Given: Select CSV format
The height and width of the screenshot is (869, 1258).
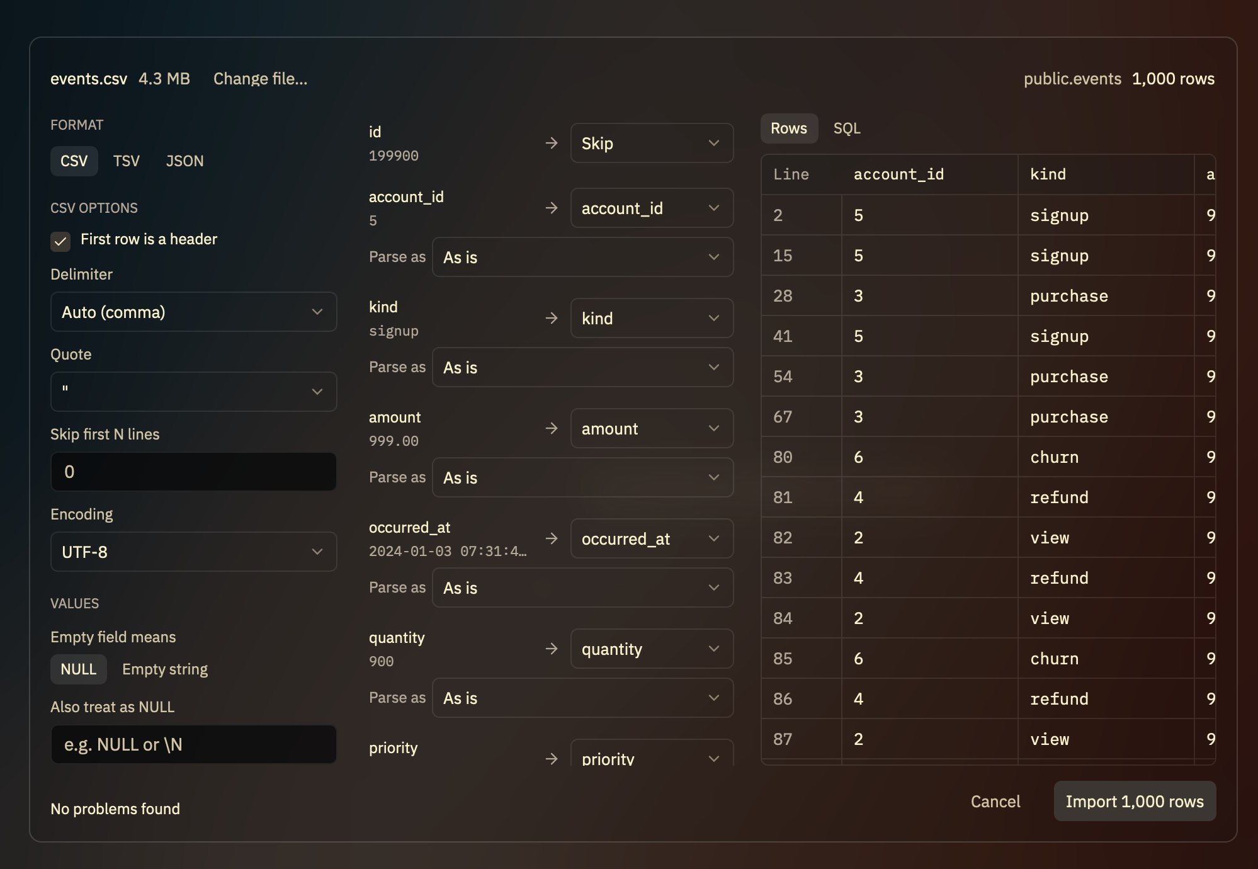Looking at the screenshot, I should (74, 161).
